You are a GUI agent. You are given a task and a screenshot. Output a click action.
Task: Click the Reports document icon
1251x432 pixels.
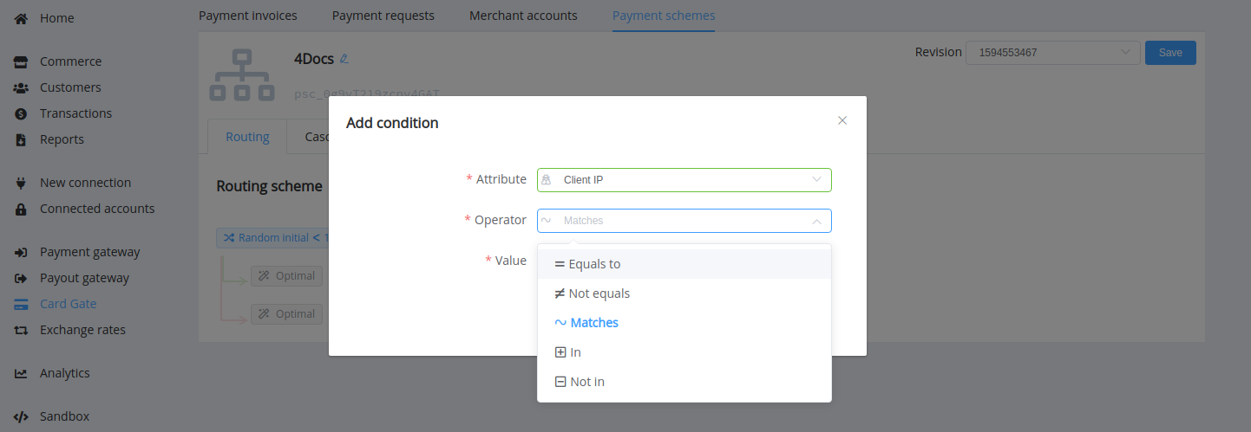pos(21,139)
